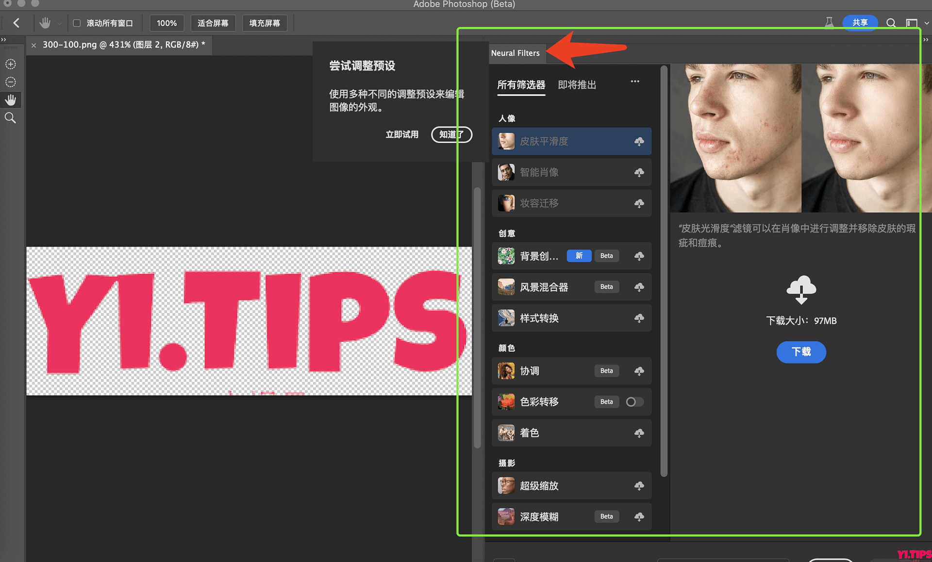932x562 pixels.
Task: Select the Hand tool in the left toolbar
Action: click(11, 99)
